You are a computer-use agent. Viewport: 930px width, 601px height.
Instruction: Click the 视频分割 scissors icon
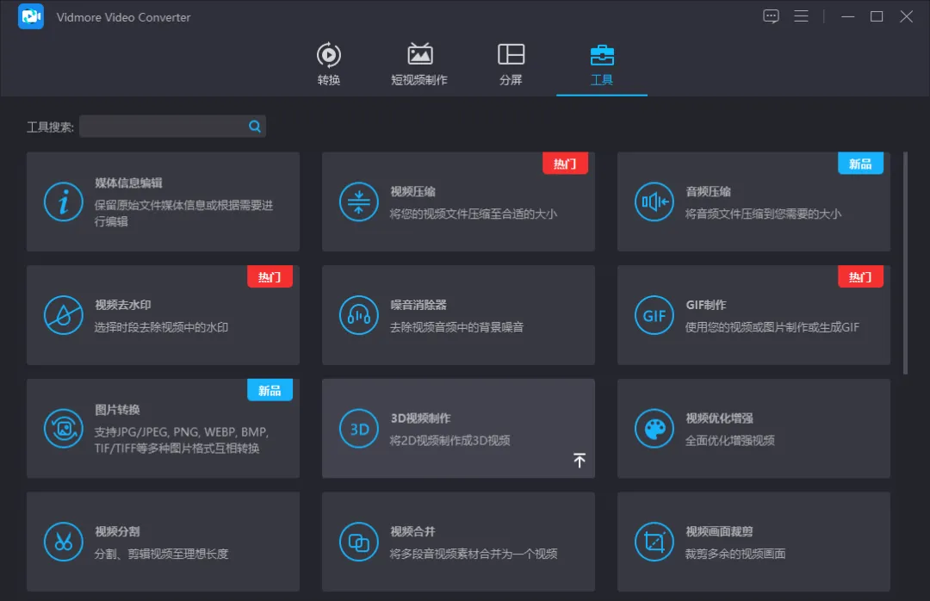pos(64,542)
